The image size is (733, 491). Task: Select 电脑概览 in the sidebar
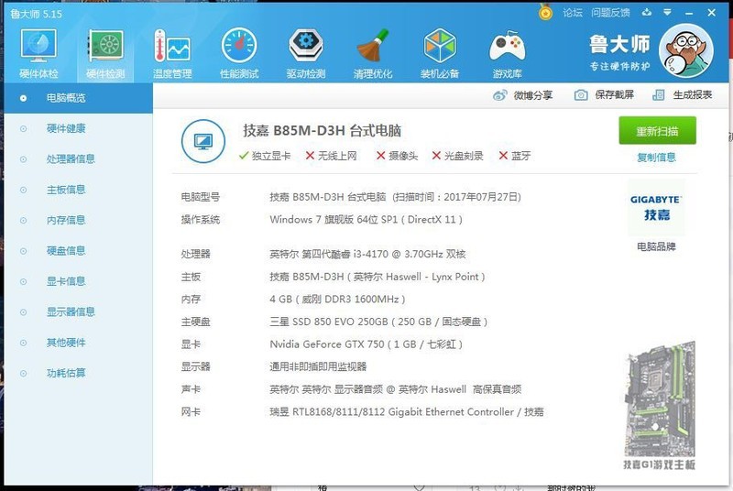79,98
